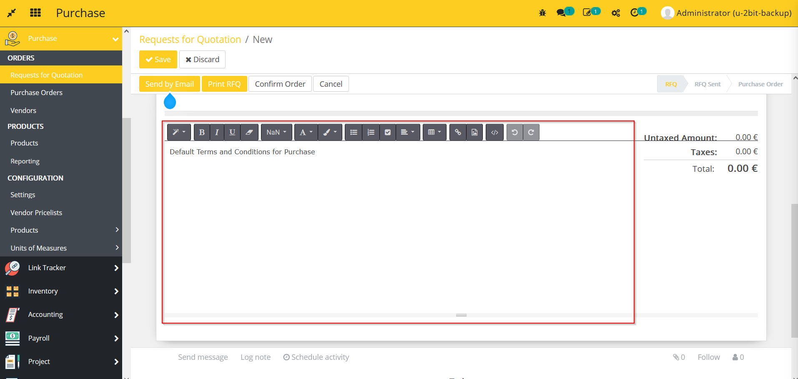Toggle unordered bullet list formatting

(354, 132)
